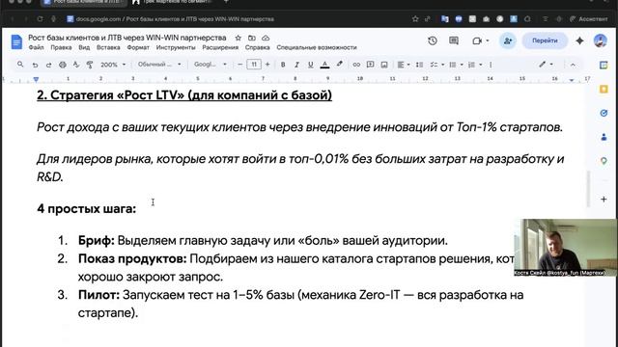Viewport: 618px width, 347px height.
Task: Click the heading «Рост LTV» text
Action: pos(184,95)
